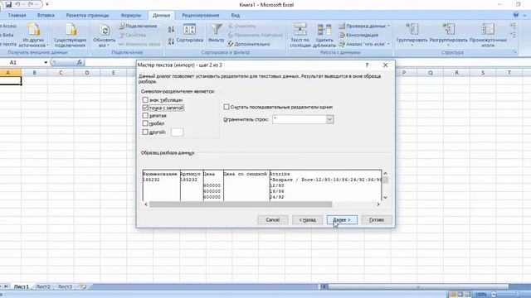
Task: Open the Главная ribbon tab
Action: coord(17,15)
